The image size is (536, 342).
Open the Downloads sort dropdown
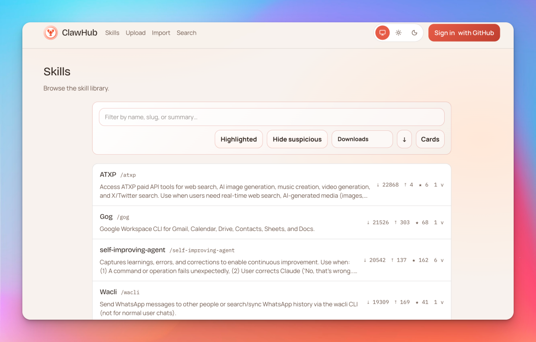click(x=362, y=139)
